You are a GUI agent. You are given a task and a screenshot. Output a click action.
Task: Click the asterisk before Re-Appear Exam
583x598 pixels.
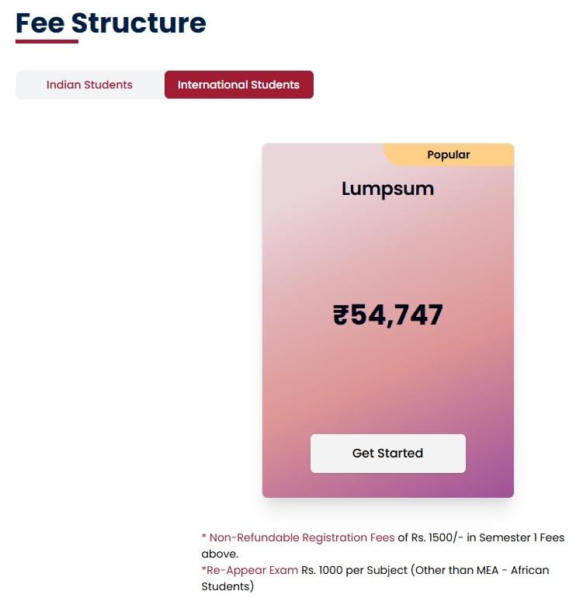203,569
